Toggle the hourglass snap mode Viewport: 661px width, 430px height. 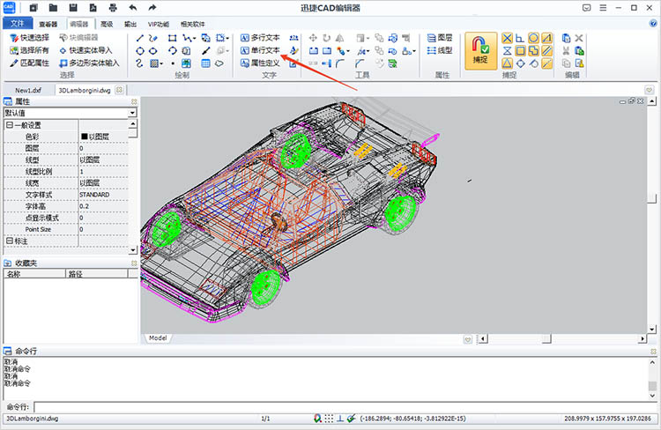(x=507, y=51)
